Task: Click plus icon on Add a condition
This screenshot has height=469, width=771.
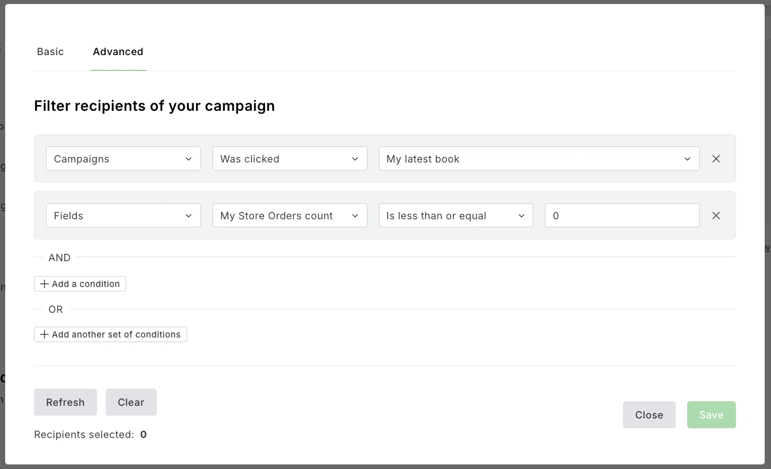Action: pyautogui.click(x=44, y=284)
